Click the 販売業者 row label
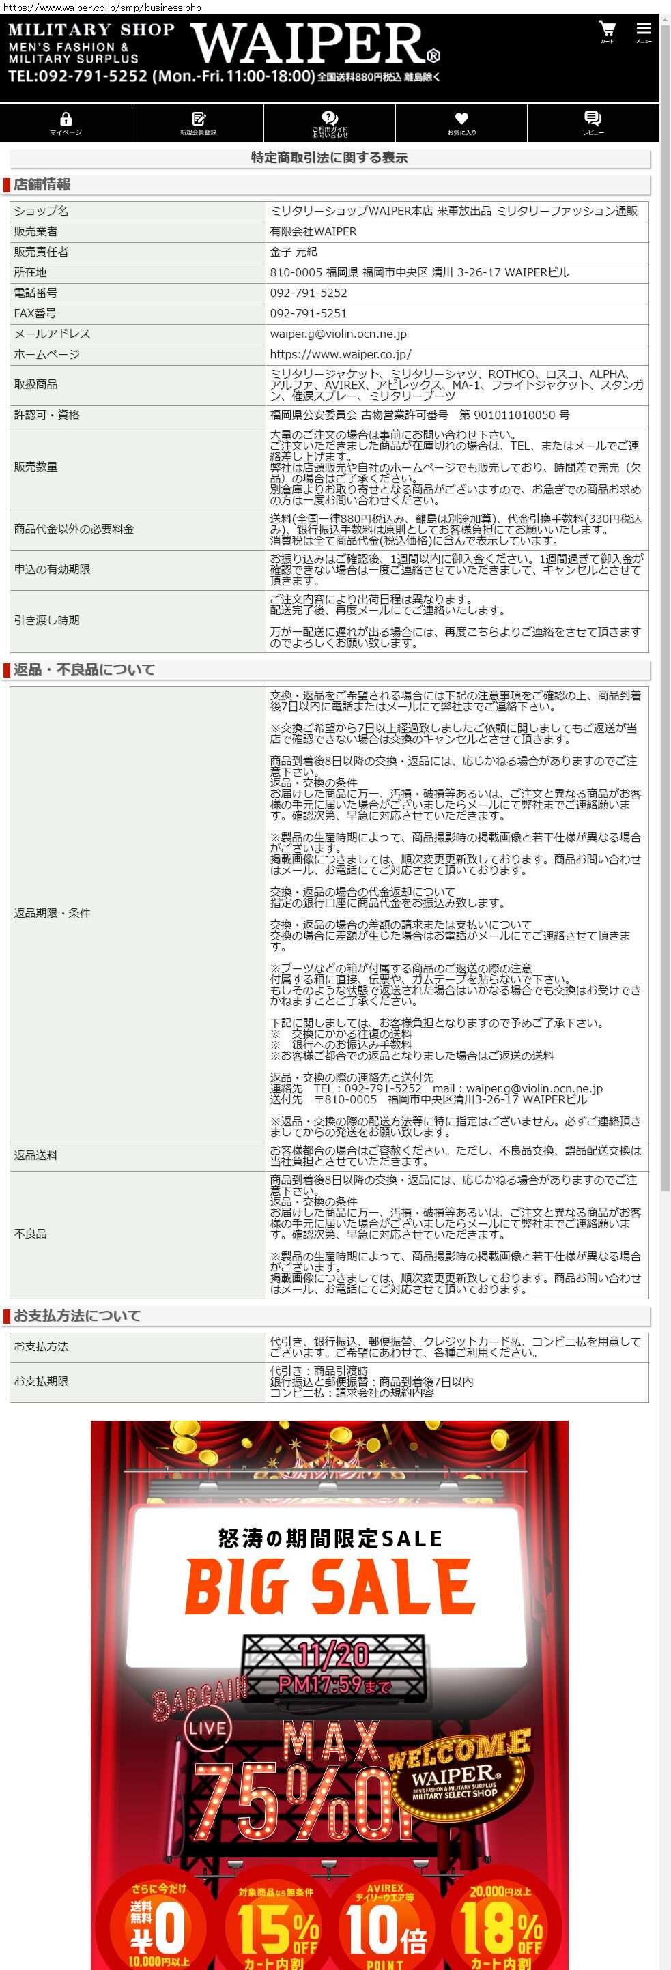This screenshot has width=671, height=1970. tap(138, 232)
